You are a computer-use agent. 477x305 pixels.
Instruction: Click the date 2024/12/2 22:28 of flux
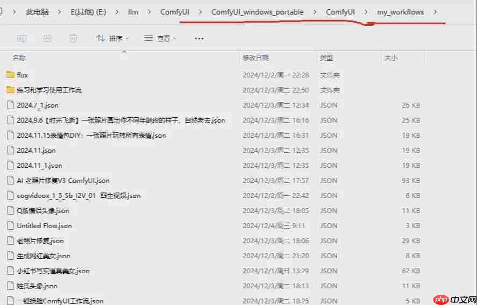pos(276,75)
